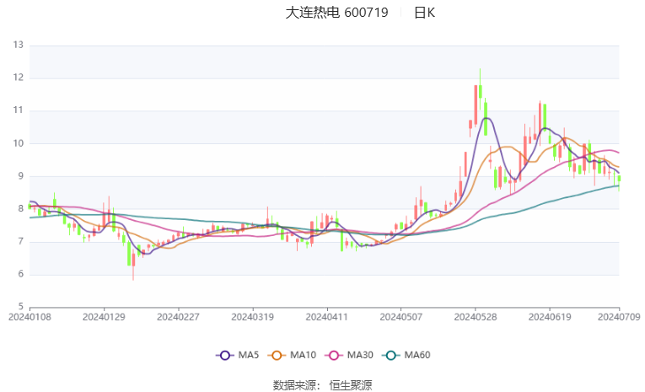Click the 10 price axis label

coord(18,143)
